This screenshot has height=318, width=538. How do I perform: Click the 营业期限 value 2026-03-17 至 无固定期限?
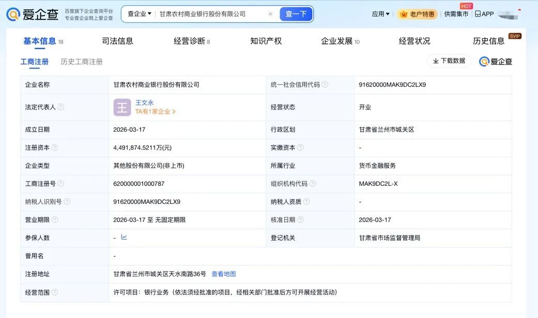click(x=149, y=219)
